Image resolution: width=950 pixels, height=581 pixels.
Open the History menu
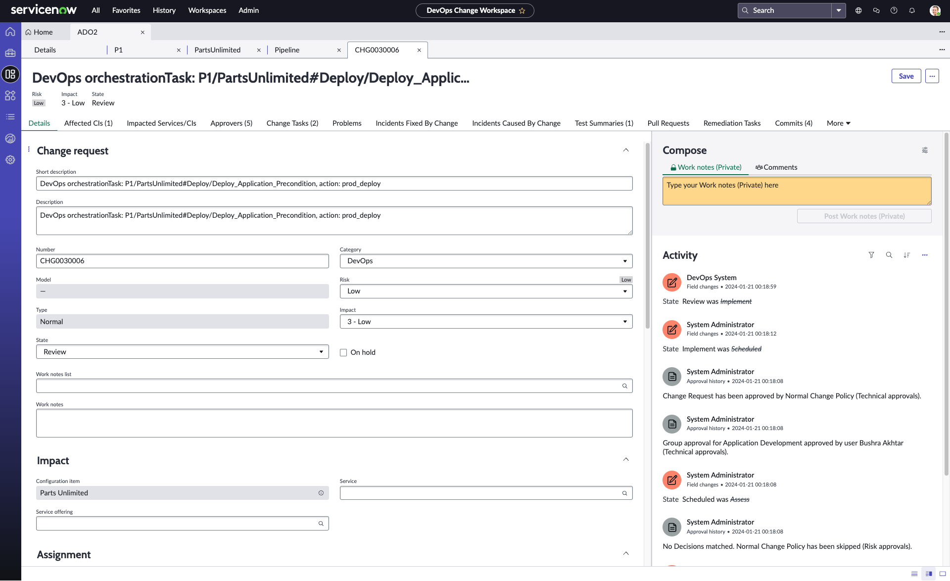[x=164, y=10]
